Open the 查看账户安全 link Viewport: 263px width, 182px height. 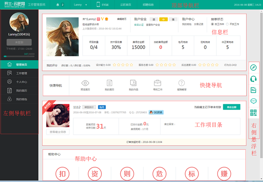[x=153, y=25]
